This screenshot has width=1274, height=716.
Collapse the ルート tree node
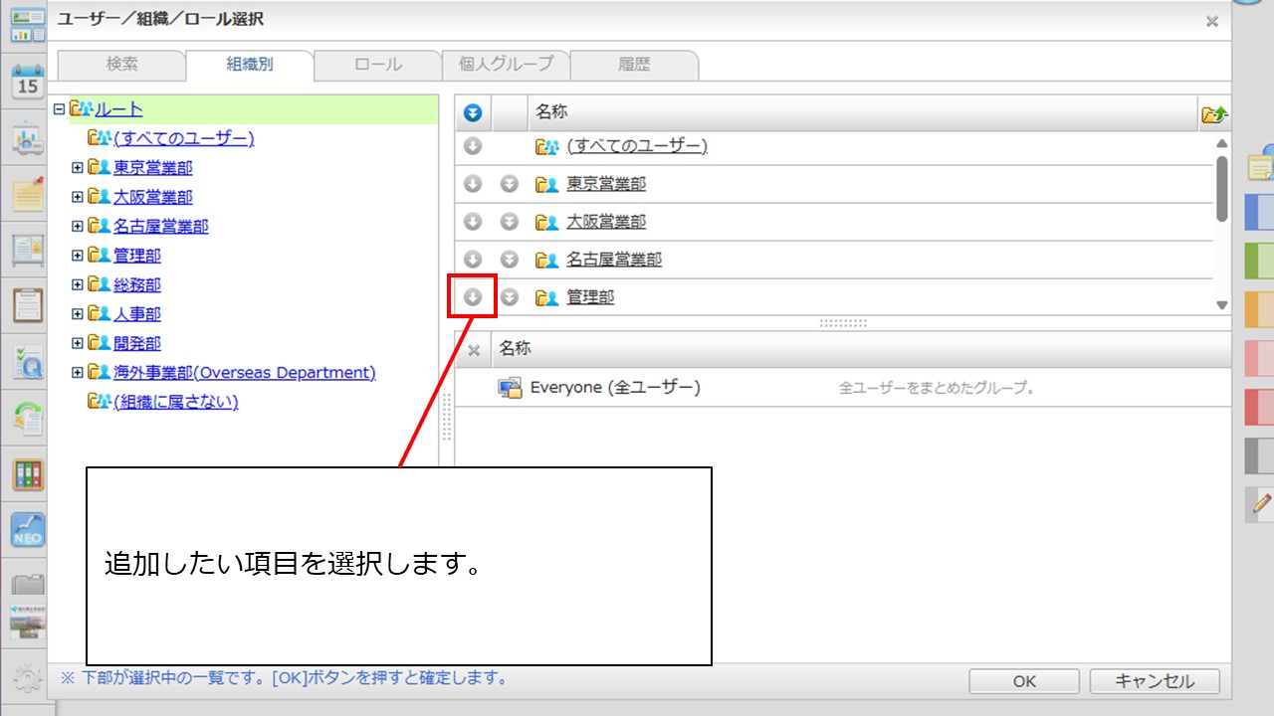[x=59, y=109]
